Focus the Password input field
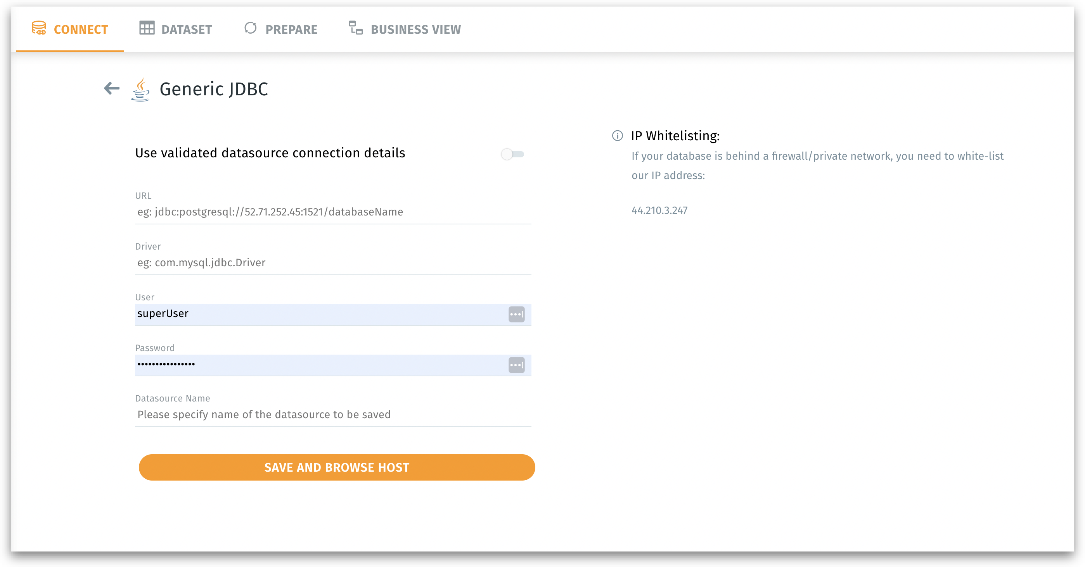The width and height of the screenshot is (1085, 567). point(320,365)
